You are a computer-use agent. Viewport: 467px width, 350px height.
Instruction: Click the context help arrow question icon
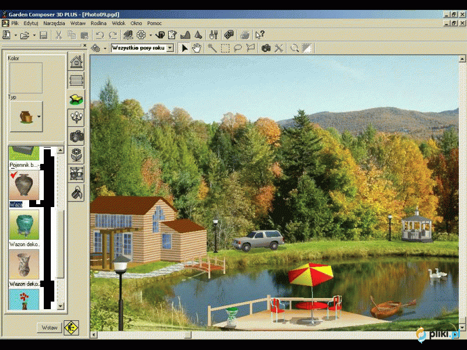pyautogui.click(x=260, y=35)
